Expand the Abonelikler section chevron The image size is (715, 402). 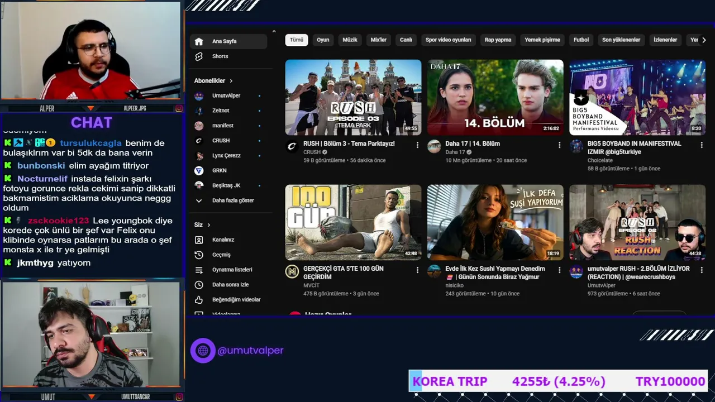(231, 81)
